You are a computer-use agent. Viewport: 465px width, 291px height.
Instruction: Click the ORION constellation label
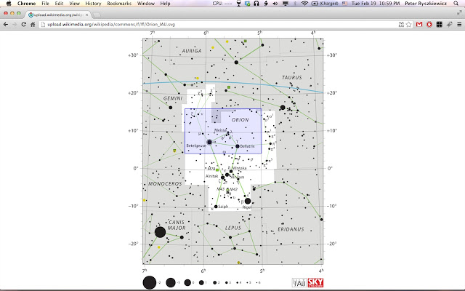pyautogui.click(x=240, y=119)
